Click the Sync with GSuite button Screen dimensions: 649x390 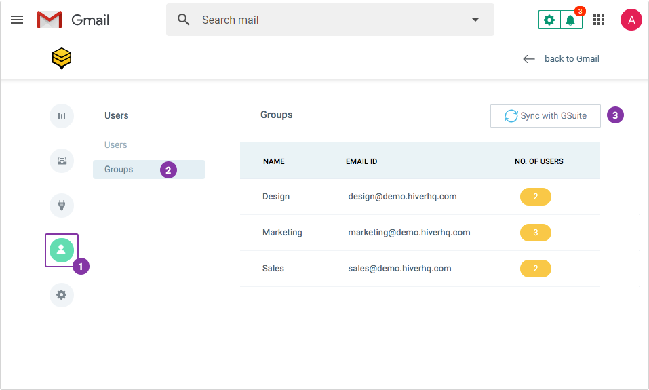(545, 116)
